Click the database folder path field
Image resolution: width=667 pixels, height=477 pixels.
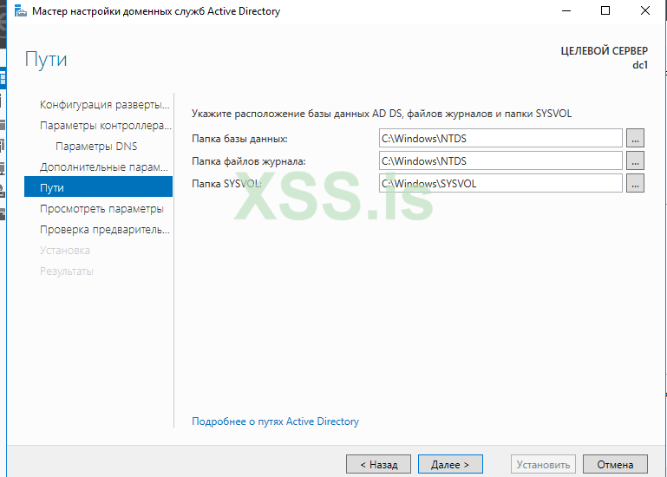click(500, 138)
